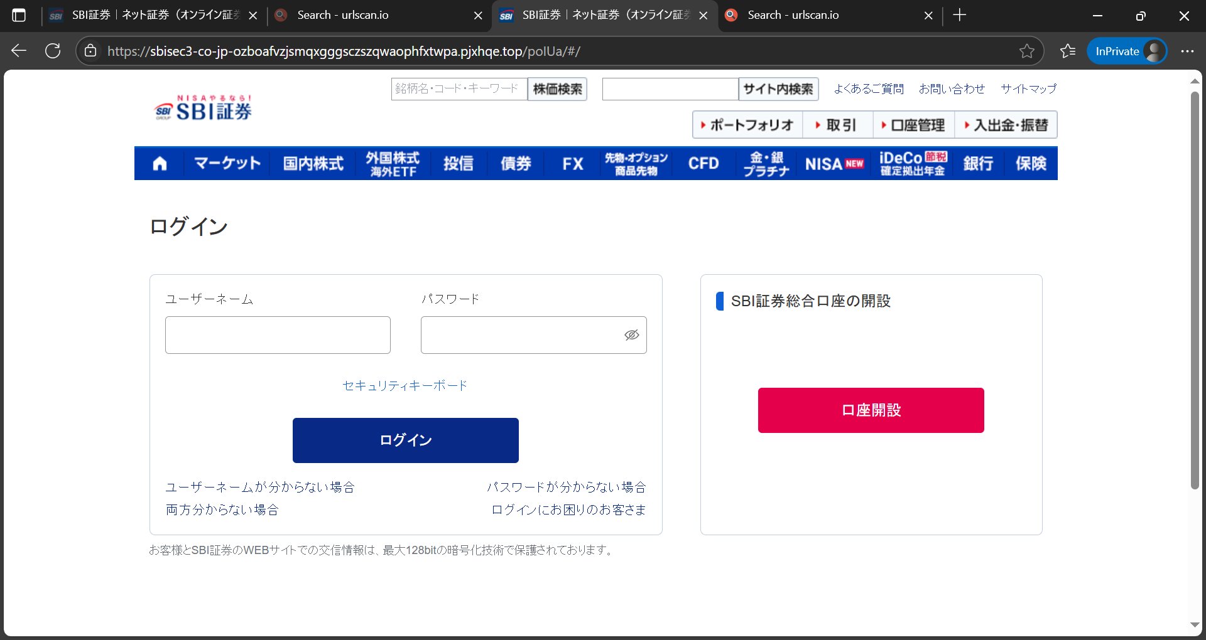Go back with the browser back arrow
Screen dimensions: 1206x640
[x=19, y=51]
